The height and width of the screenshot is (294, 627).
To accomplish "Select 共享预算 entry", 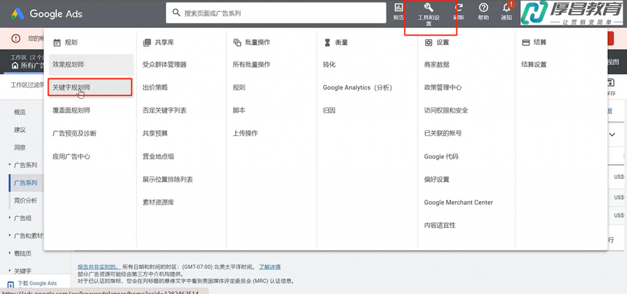I will click(x=155, y=133).
